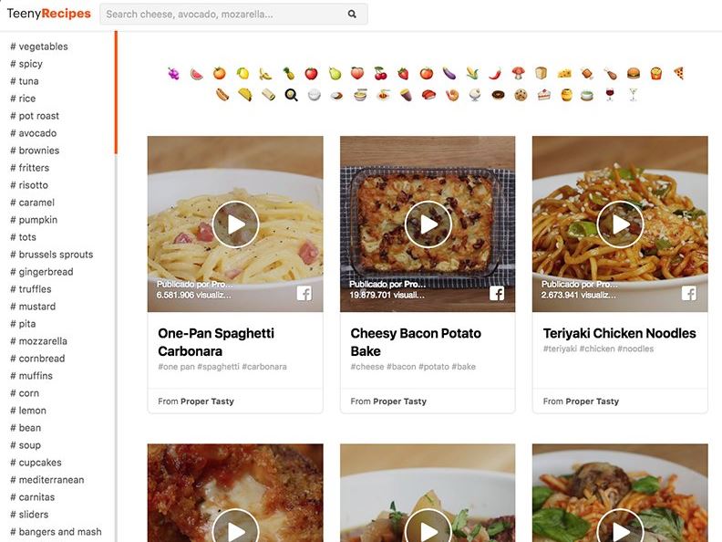Choose the chili pepper emoji
The height and width of the screenshot is (542, 722).
495,73
